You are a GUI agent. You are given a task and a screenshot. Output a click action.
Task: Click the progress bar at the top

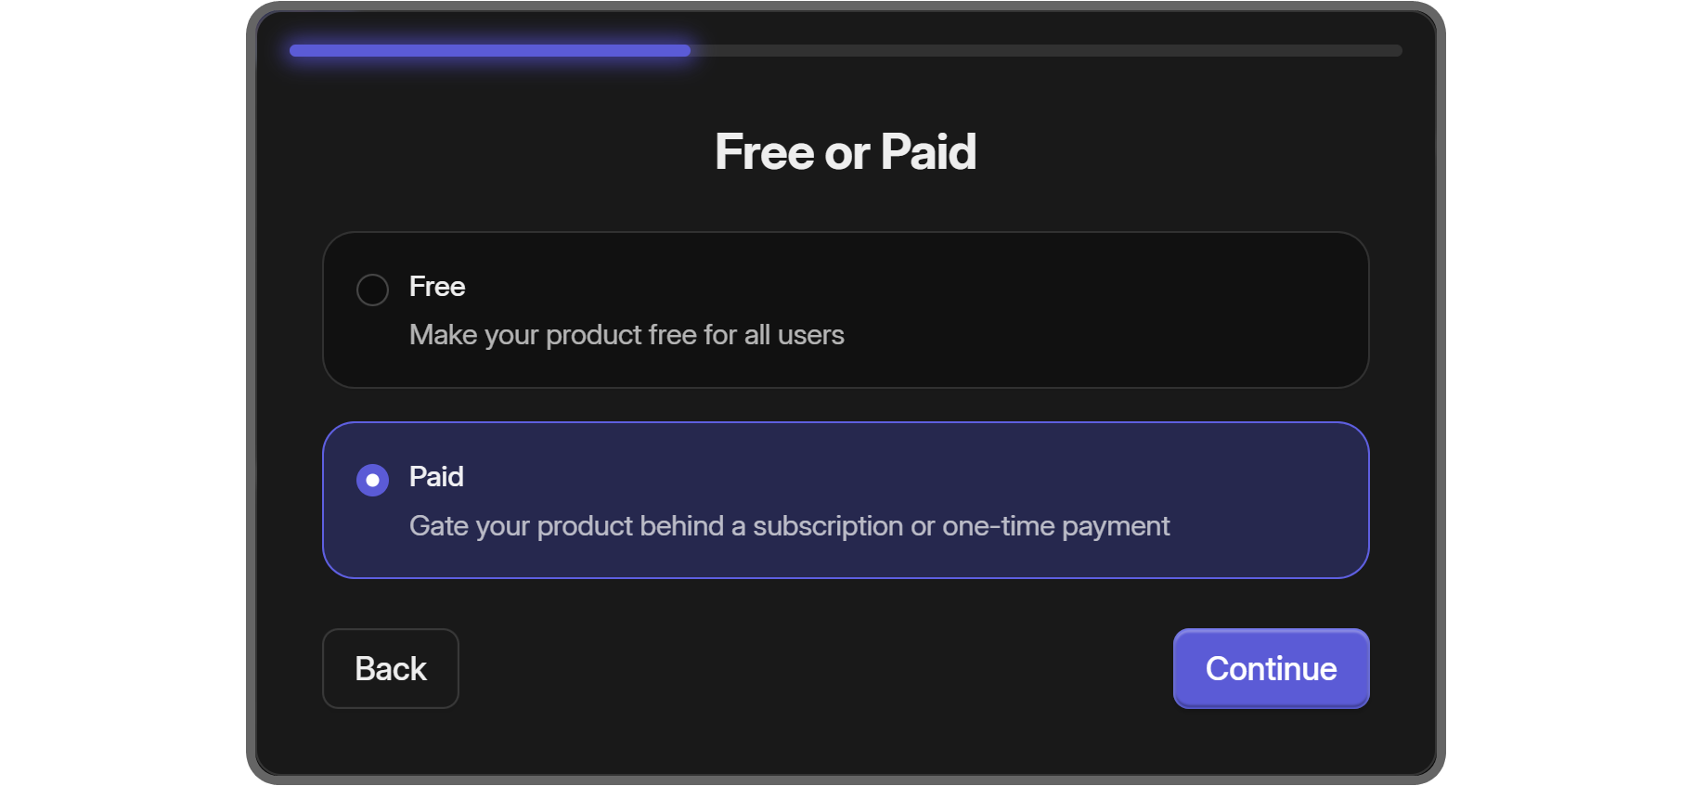(x=845, y=50)
